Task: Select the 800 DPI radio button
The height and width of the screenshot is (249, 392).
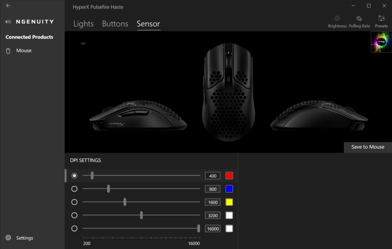Action: coord(74,189)
